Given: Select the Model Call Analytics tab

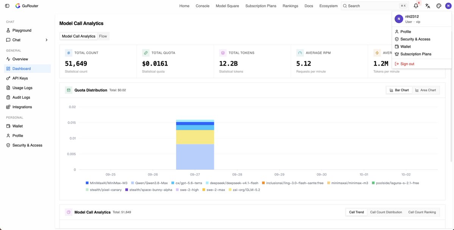Looking at the screenshot, I should (x=78, y=36).
